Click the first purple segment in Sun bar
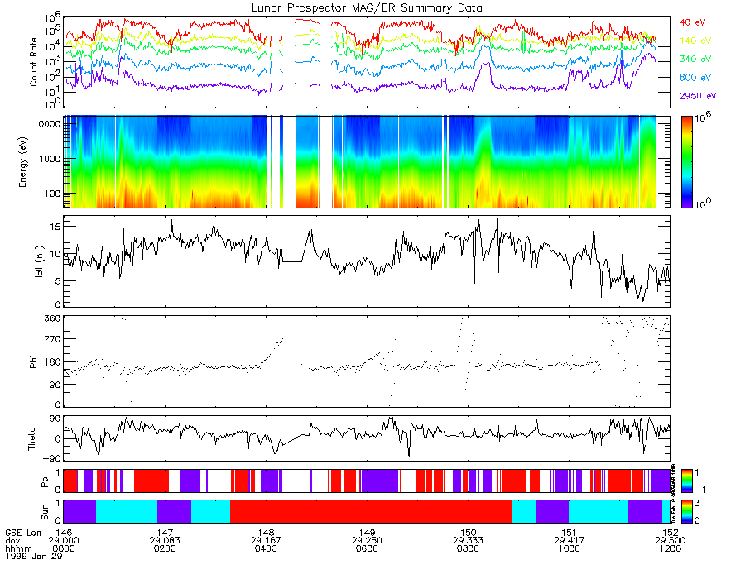 click(79, 511)
